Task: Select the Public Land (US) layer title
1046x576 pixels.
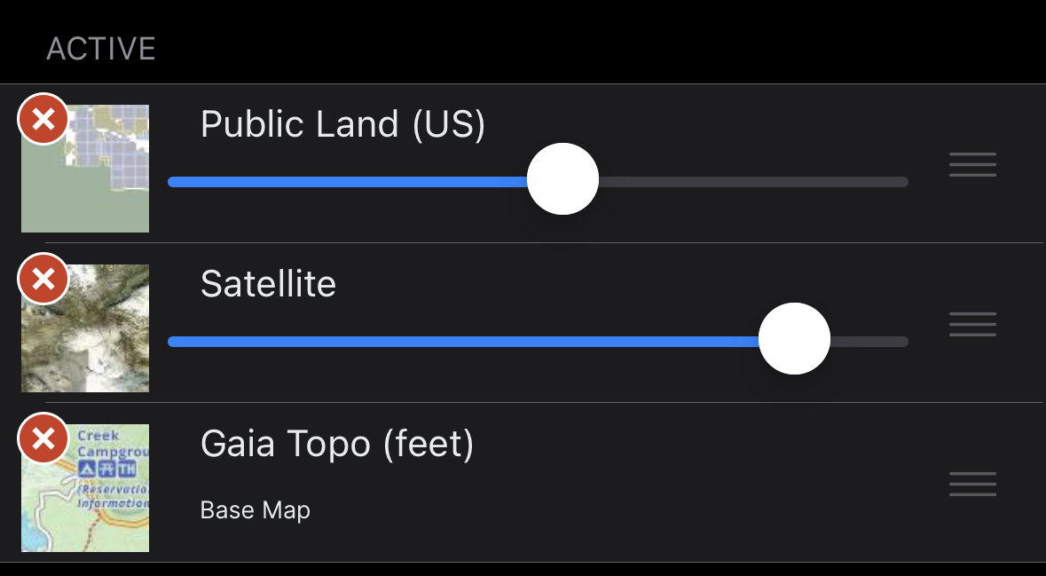Action: click(x=342, y=125)
